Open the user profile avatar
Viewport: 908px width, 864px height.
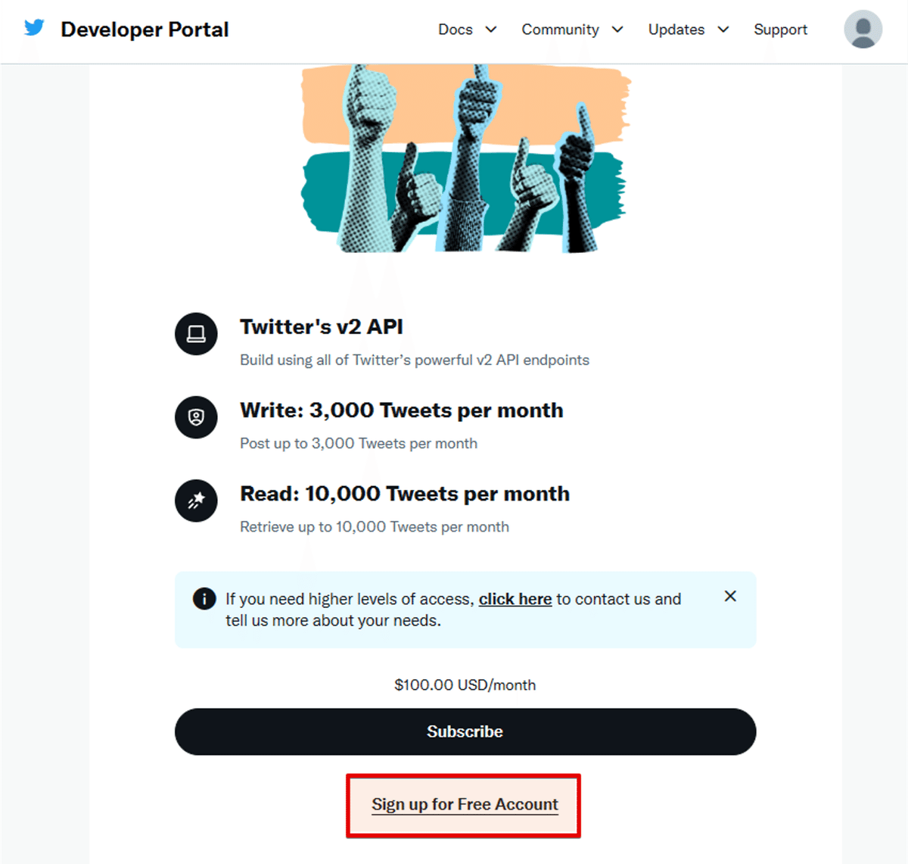(863, 30)
